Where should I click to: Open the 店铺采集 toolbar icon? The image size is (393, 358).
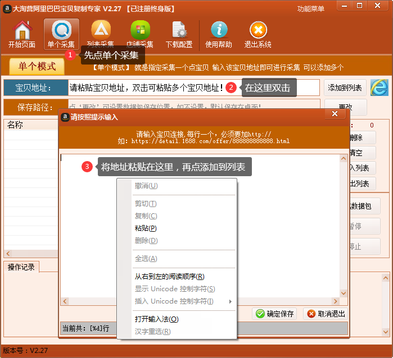(140, 34)
